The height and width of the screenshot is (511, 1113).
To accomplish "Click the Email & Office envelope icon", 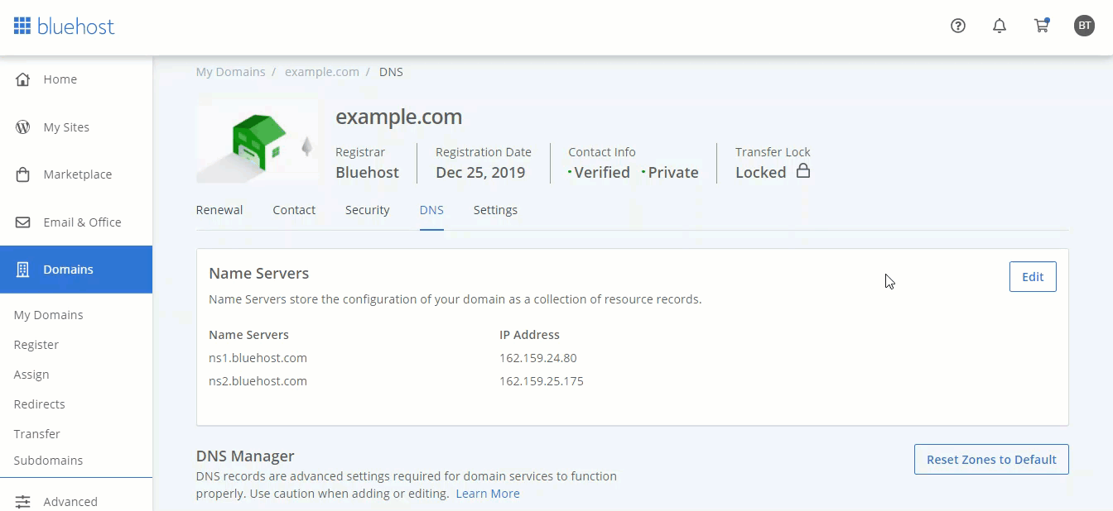I will point(23,222).
